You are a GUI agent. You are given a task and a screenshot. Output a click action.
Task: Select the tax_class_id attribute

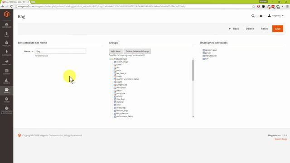pyautogui.click(x=121, y=73)
